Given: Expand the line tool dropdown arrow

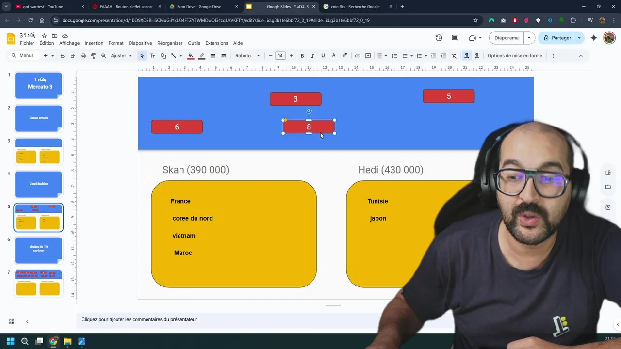Looking at the screenshot, I should (x=180, y=56).
